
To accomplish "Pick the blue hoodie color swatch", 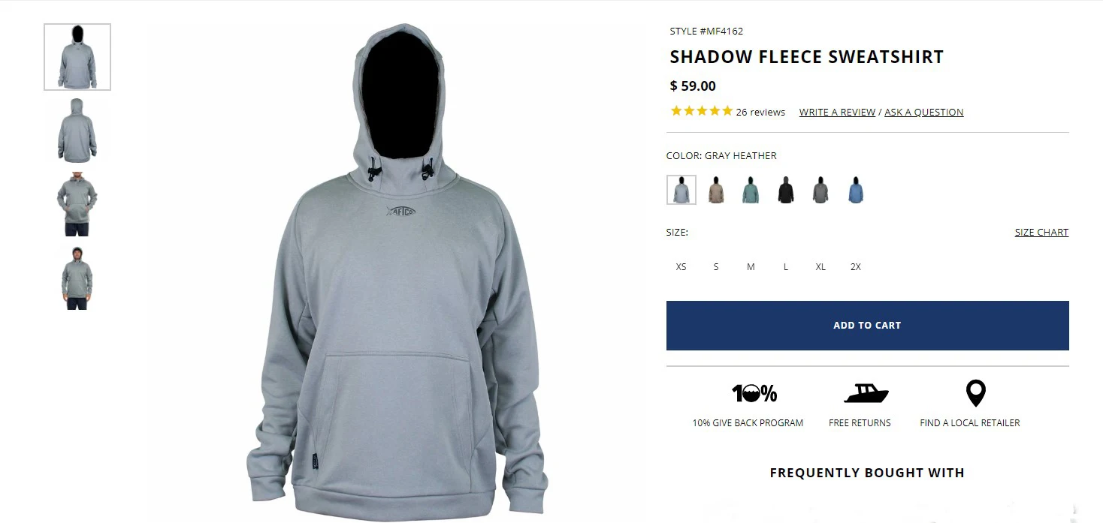I will point(855,190).
